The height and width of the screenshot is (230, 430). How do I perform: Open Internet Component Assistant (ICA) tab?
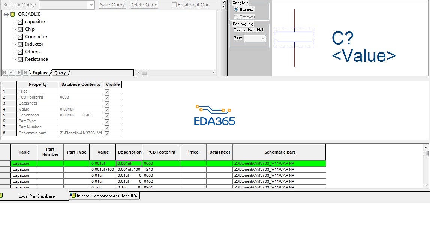tap(105, 196)
